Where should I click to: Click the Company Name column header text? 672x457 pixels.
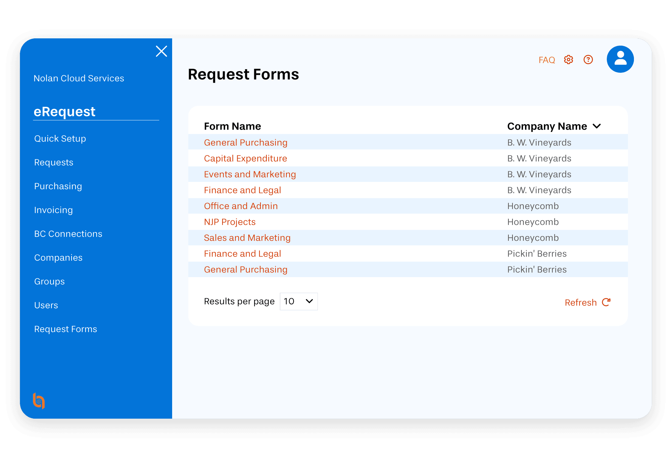tap(547, 126)
